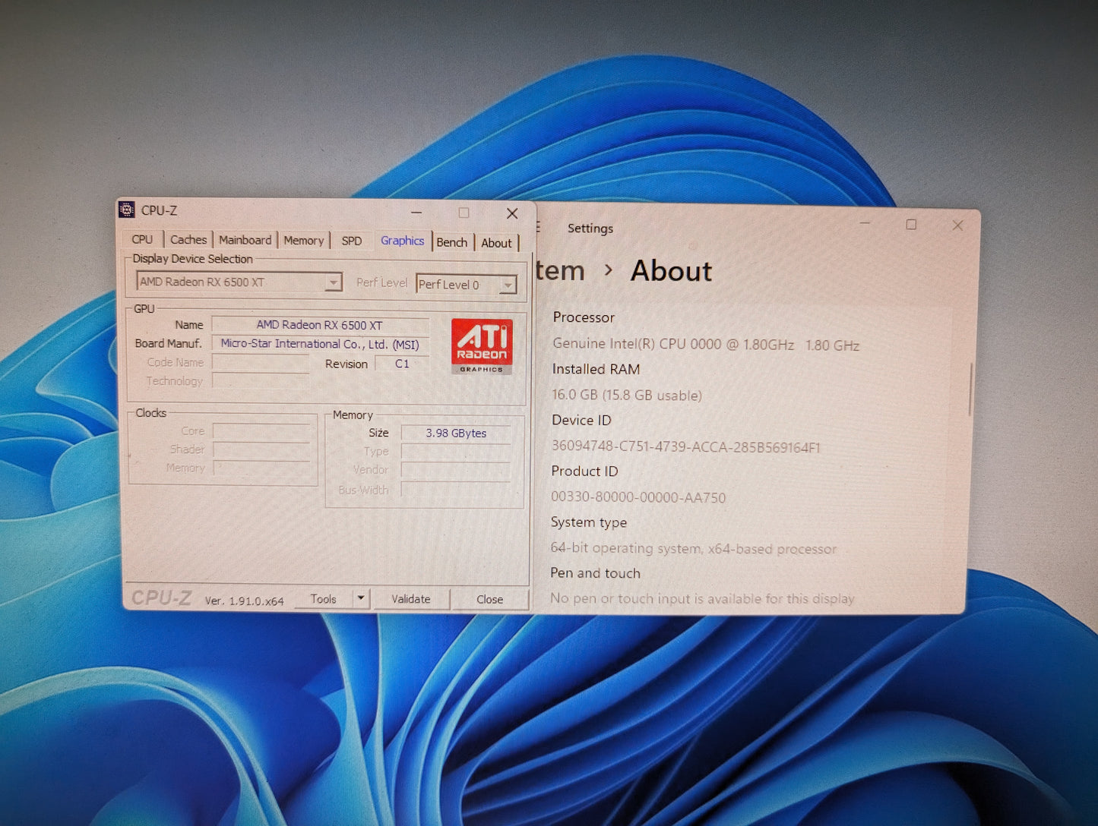The image size is (1098, 826).
Task: Click the Product ID 00330-80000-00000-AA750 text
Action: point(638,497)
